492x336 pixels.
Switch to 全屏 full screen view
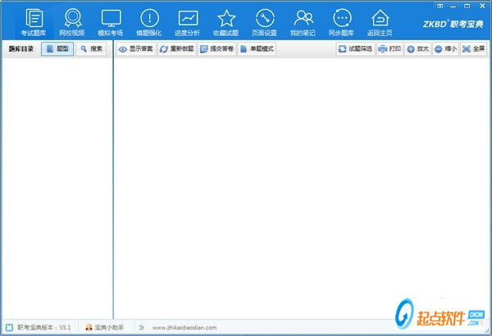click(x=473, y=49)
